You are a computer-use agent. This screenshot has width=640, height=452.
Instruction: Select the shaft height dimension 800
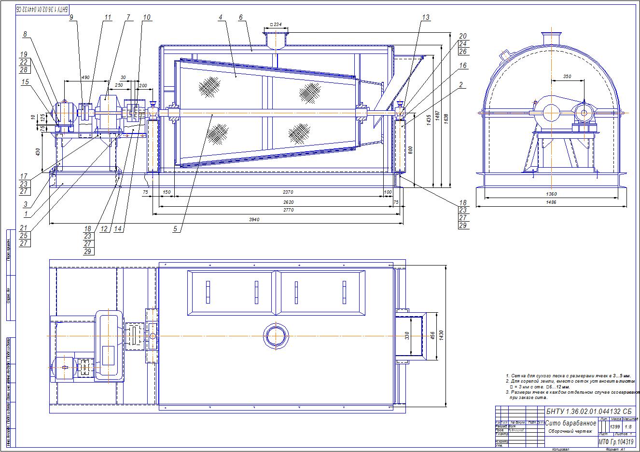[410, 150]
